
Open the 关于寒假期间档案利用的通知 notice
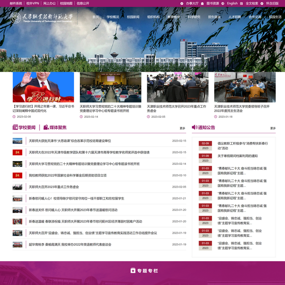(x=237, y=156)
